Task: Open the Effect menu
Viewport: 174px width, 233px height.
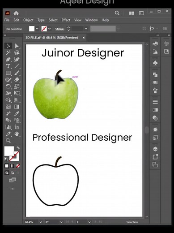Action: coord(66,20)
